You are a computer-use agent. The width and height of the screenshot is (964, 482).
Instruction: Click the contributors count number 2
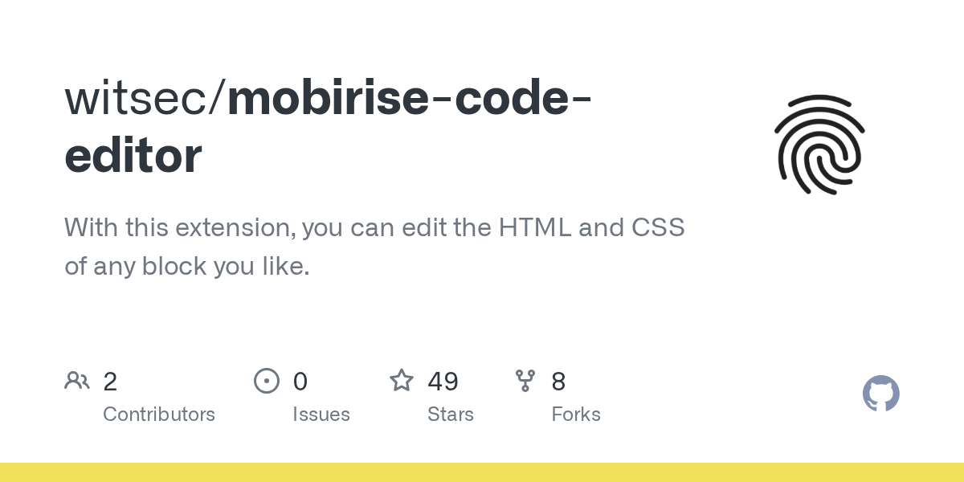[x=110, y=381]
